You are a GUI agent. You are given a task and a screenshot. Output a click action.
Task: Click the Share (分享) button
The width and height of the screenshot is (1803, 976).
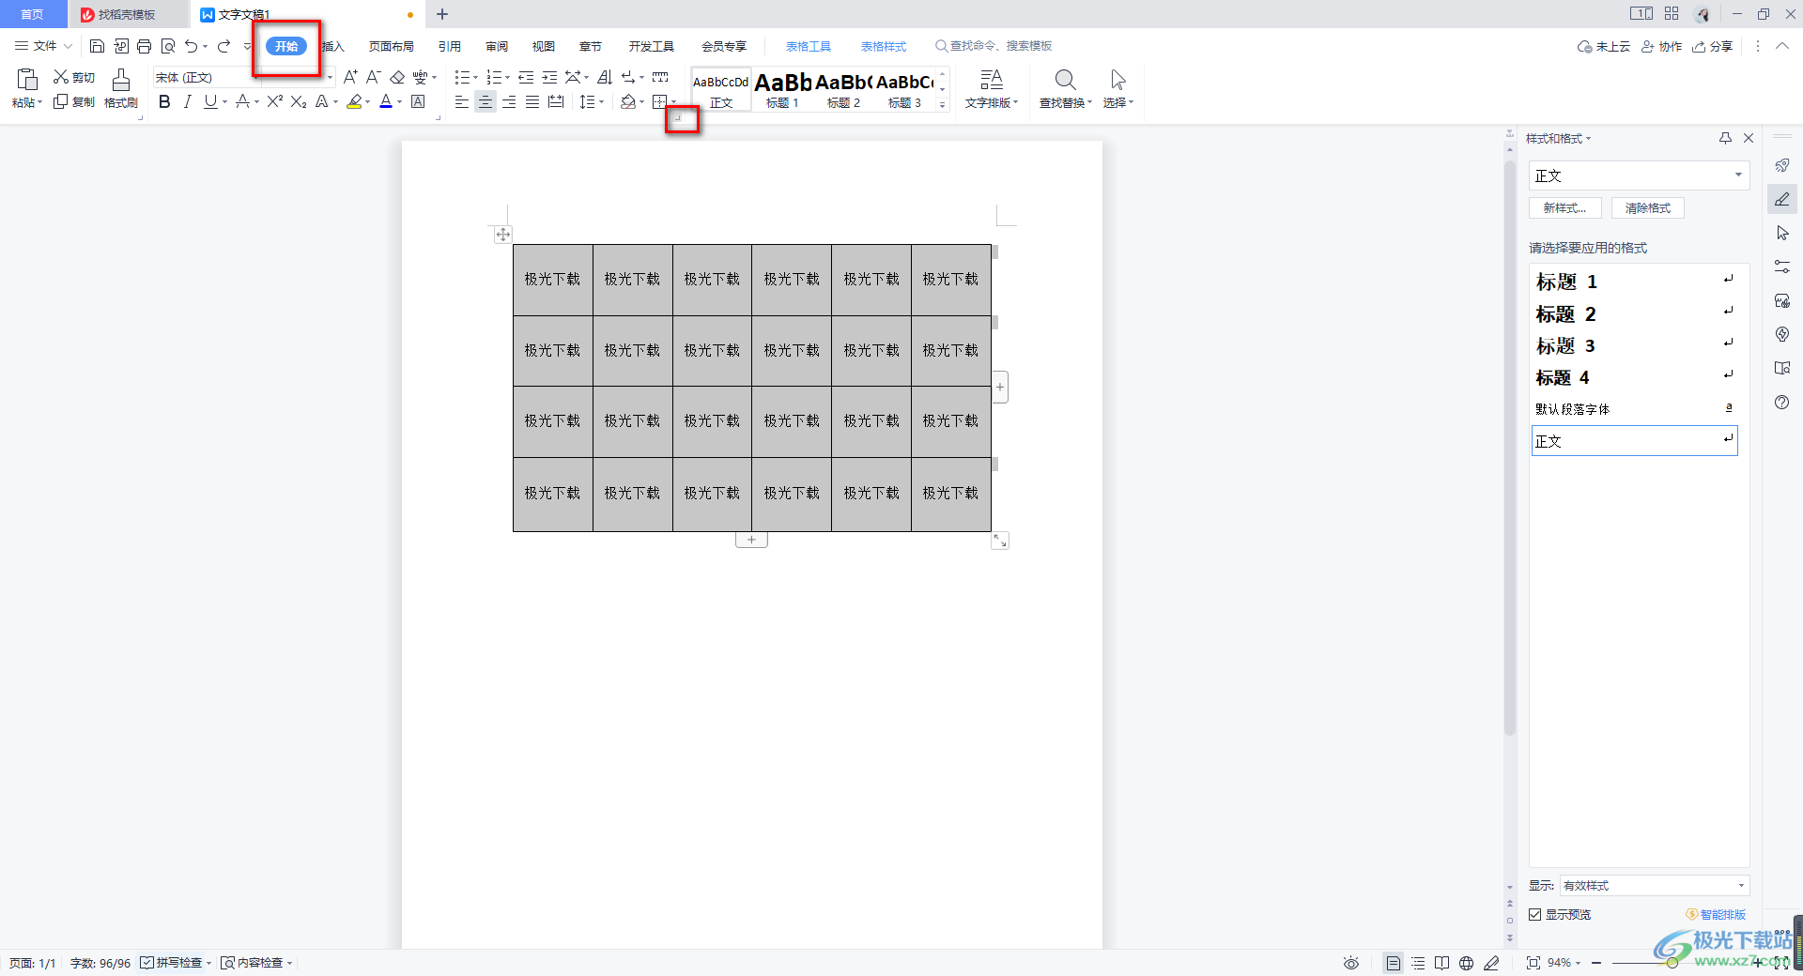[1713, 46]
